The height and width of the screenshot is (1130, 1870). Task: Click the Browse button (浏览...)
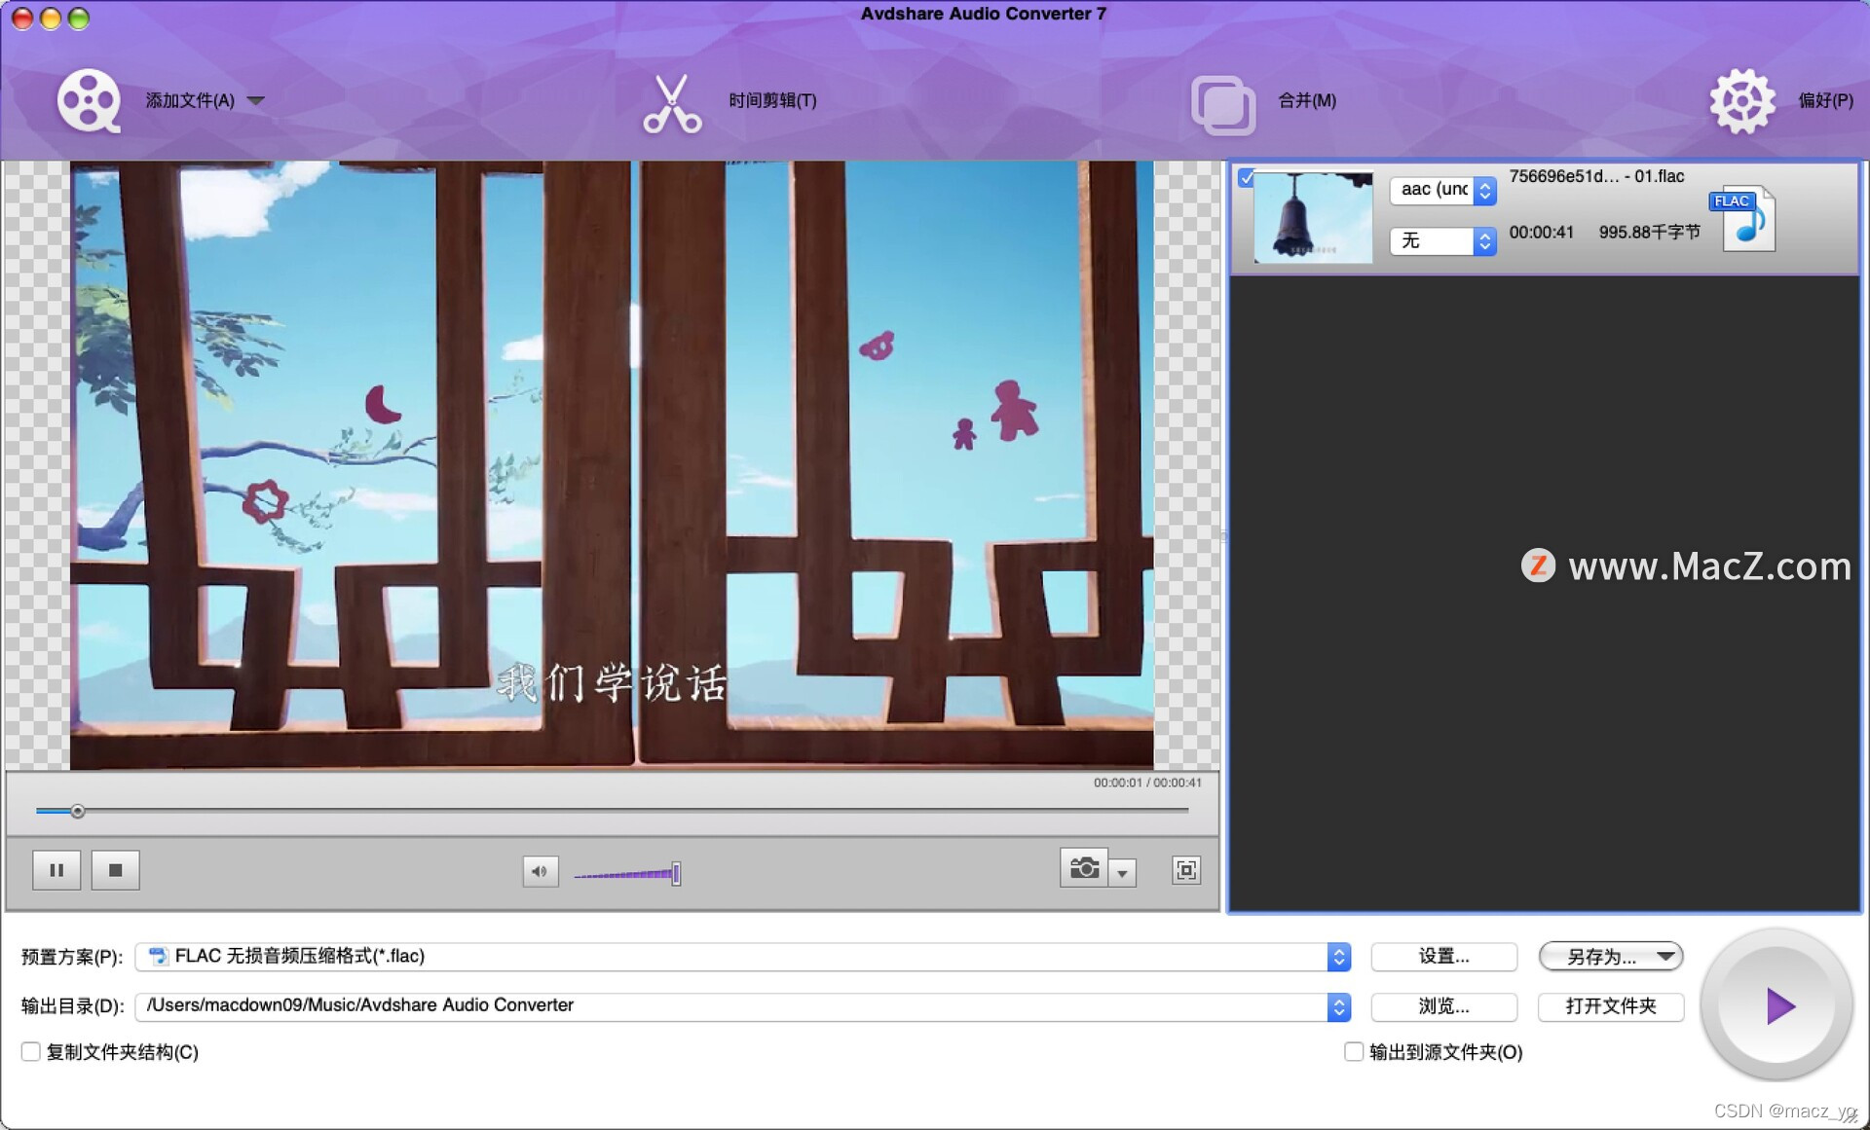tap(1443, 1006)
